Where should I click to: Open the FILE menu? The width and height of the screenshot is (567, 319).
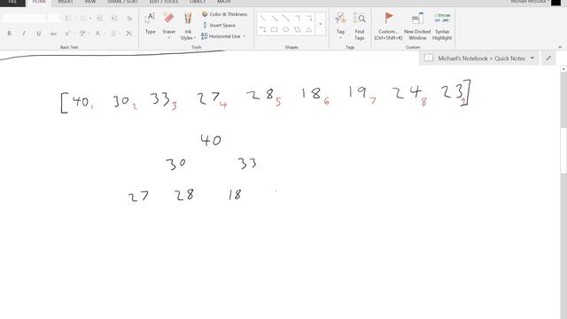(12, 2)
